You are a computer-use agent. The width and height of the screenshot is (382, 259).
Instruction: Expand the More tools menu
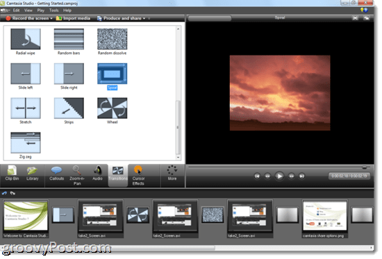172,173
